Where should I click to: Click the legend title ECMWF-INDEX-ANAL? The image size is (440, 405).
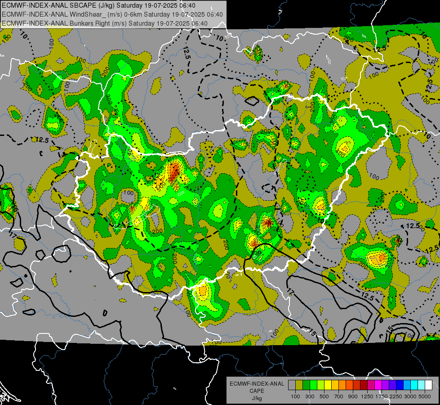257,384
